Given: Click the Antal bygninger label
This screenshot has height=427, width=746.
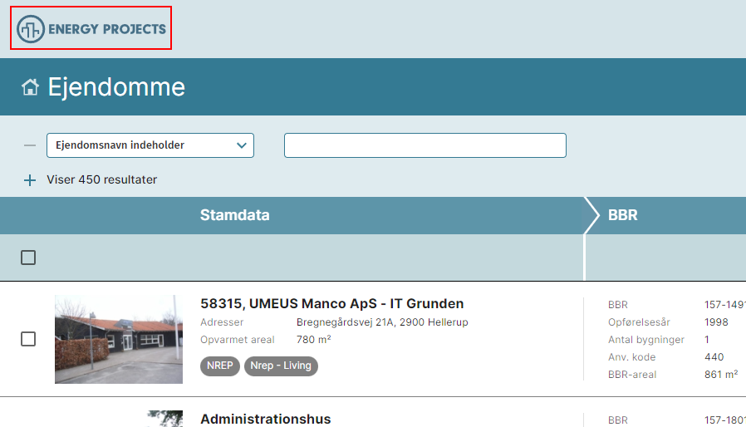Looking at the screenshot, I should [x=646, y=340].
